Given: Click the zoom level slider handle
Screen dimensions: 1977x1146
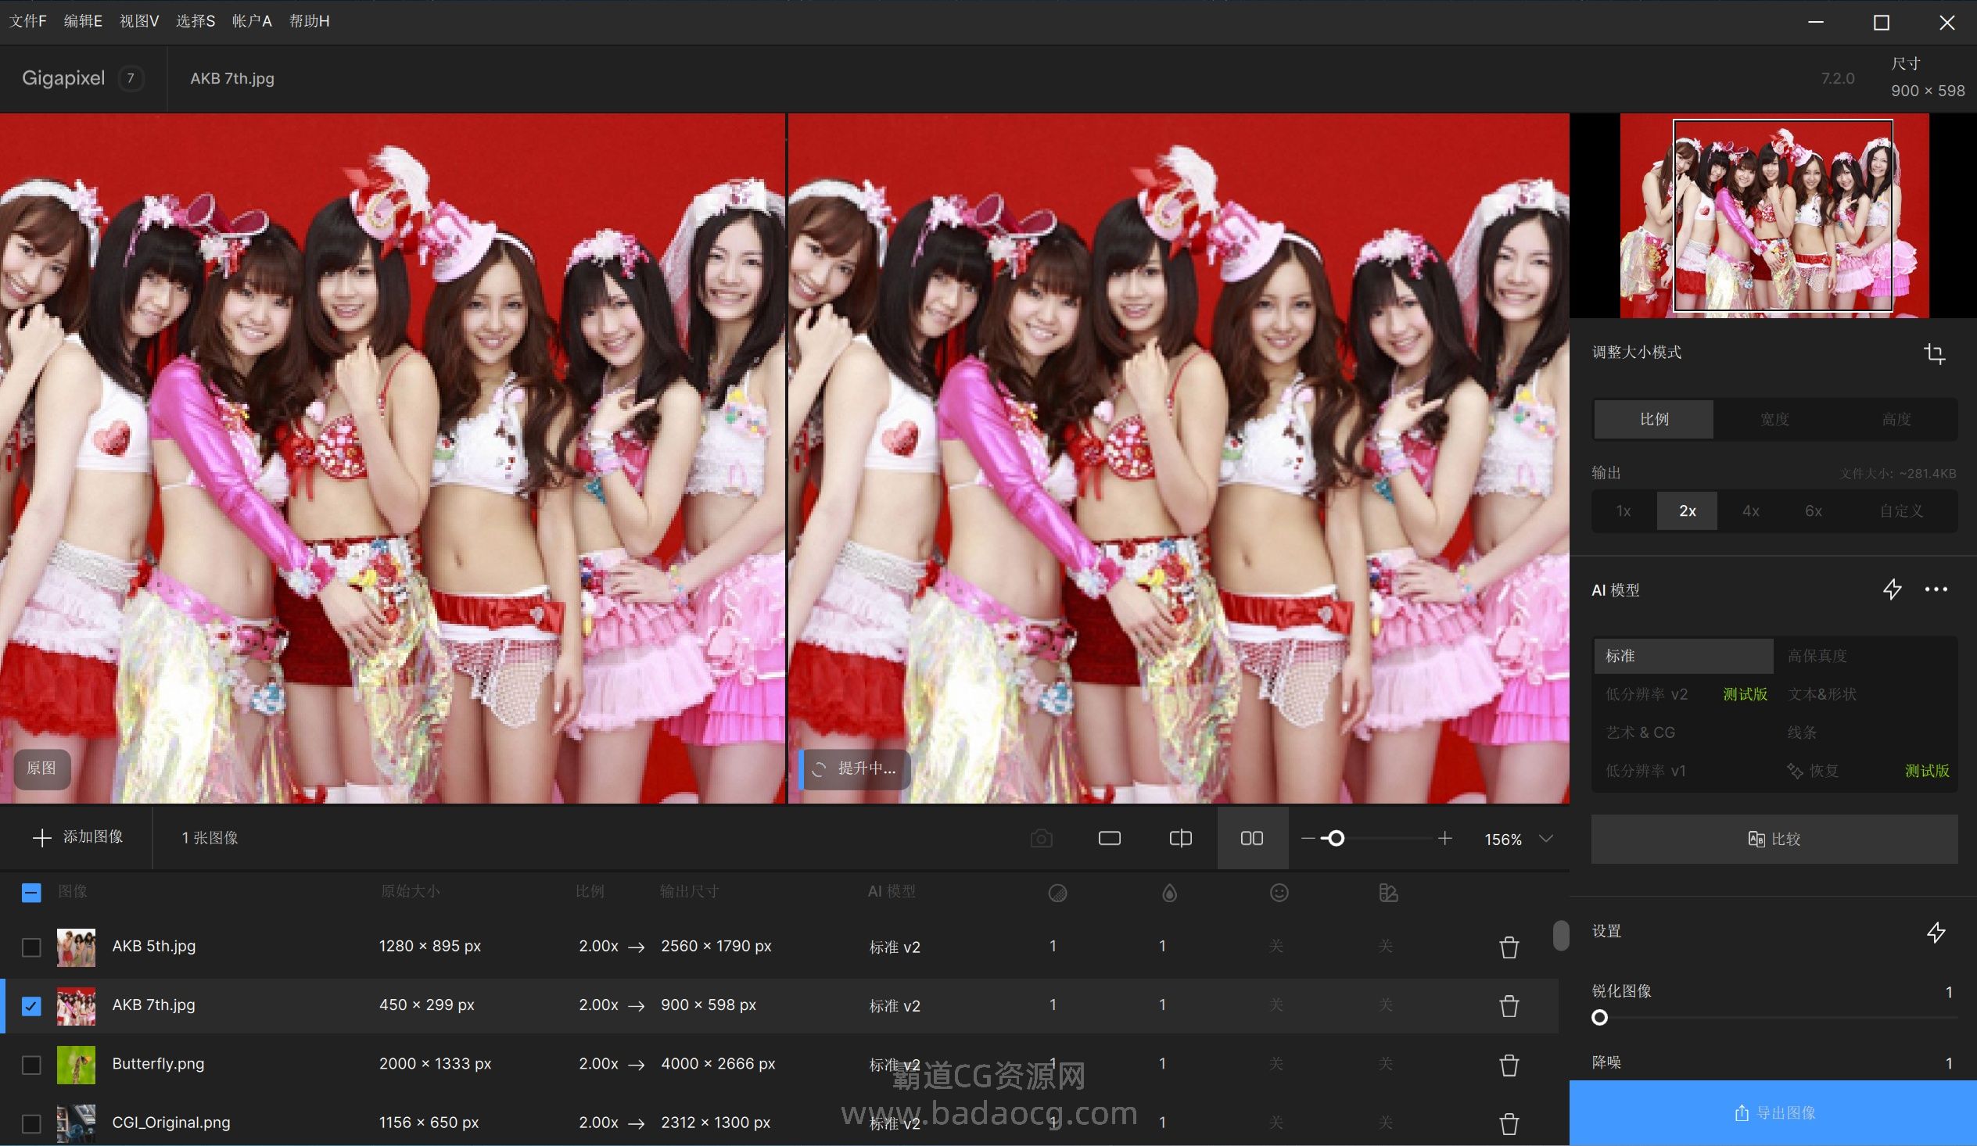Looking at the screenshot, I should click(x=1335, y=839).
